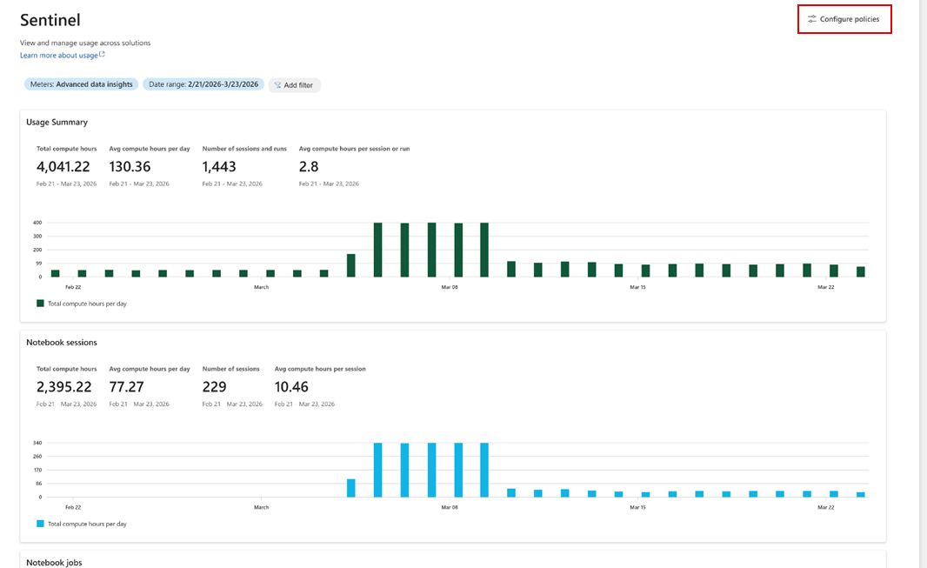Image resolution: width=927 pixels, height=568 pixels.
Task: Select the first tall blue bar in Notebook sessions
Action: click(x=377, y=470)
